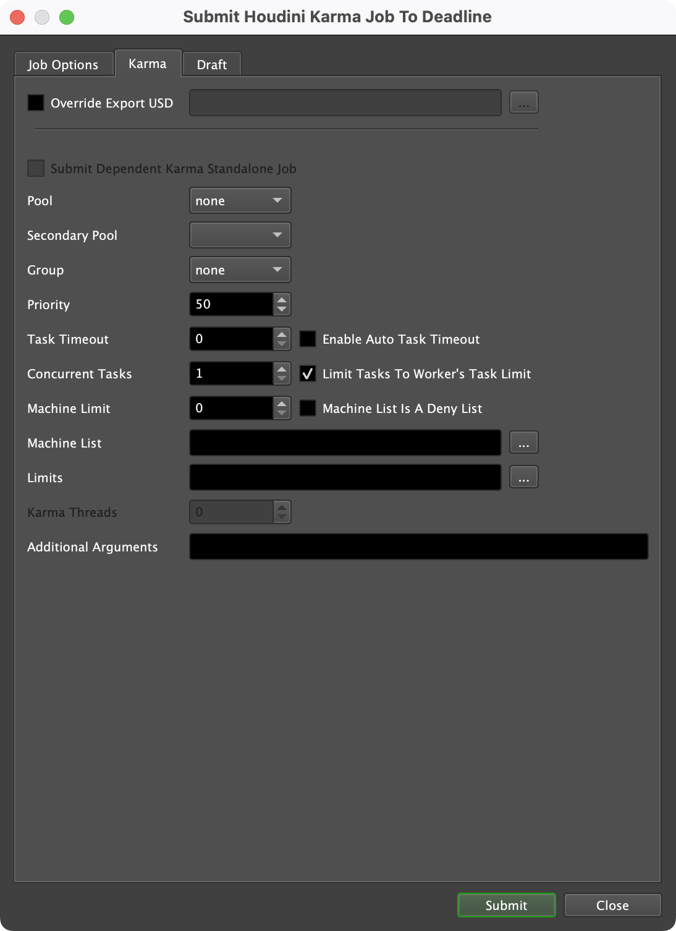
Task: Increase Concurrent Tasks with the spinner
Action: pos(281,370)
